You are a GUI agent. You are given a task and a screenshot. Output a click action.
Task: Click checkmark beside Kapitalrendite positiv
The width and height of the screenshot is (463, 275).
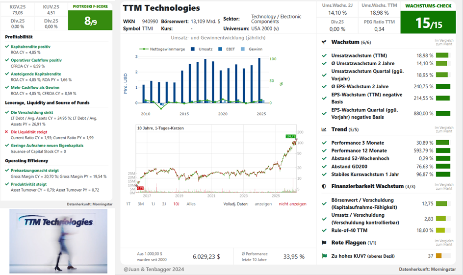tap(7, 47)
